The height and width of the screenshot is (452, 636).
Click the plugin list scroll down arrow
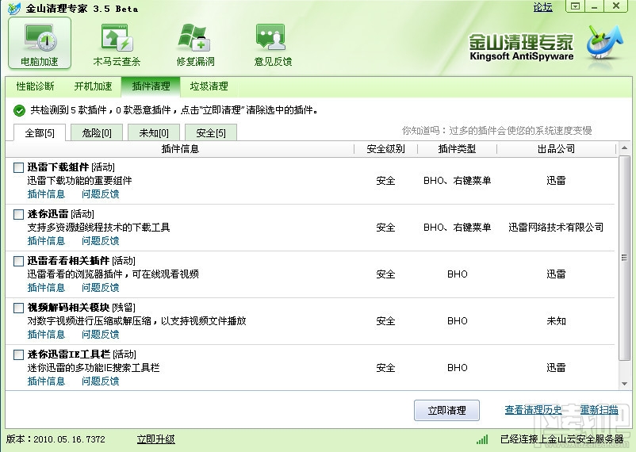coord(624,384)
